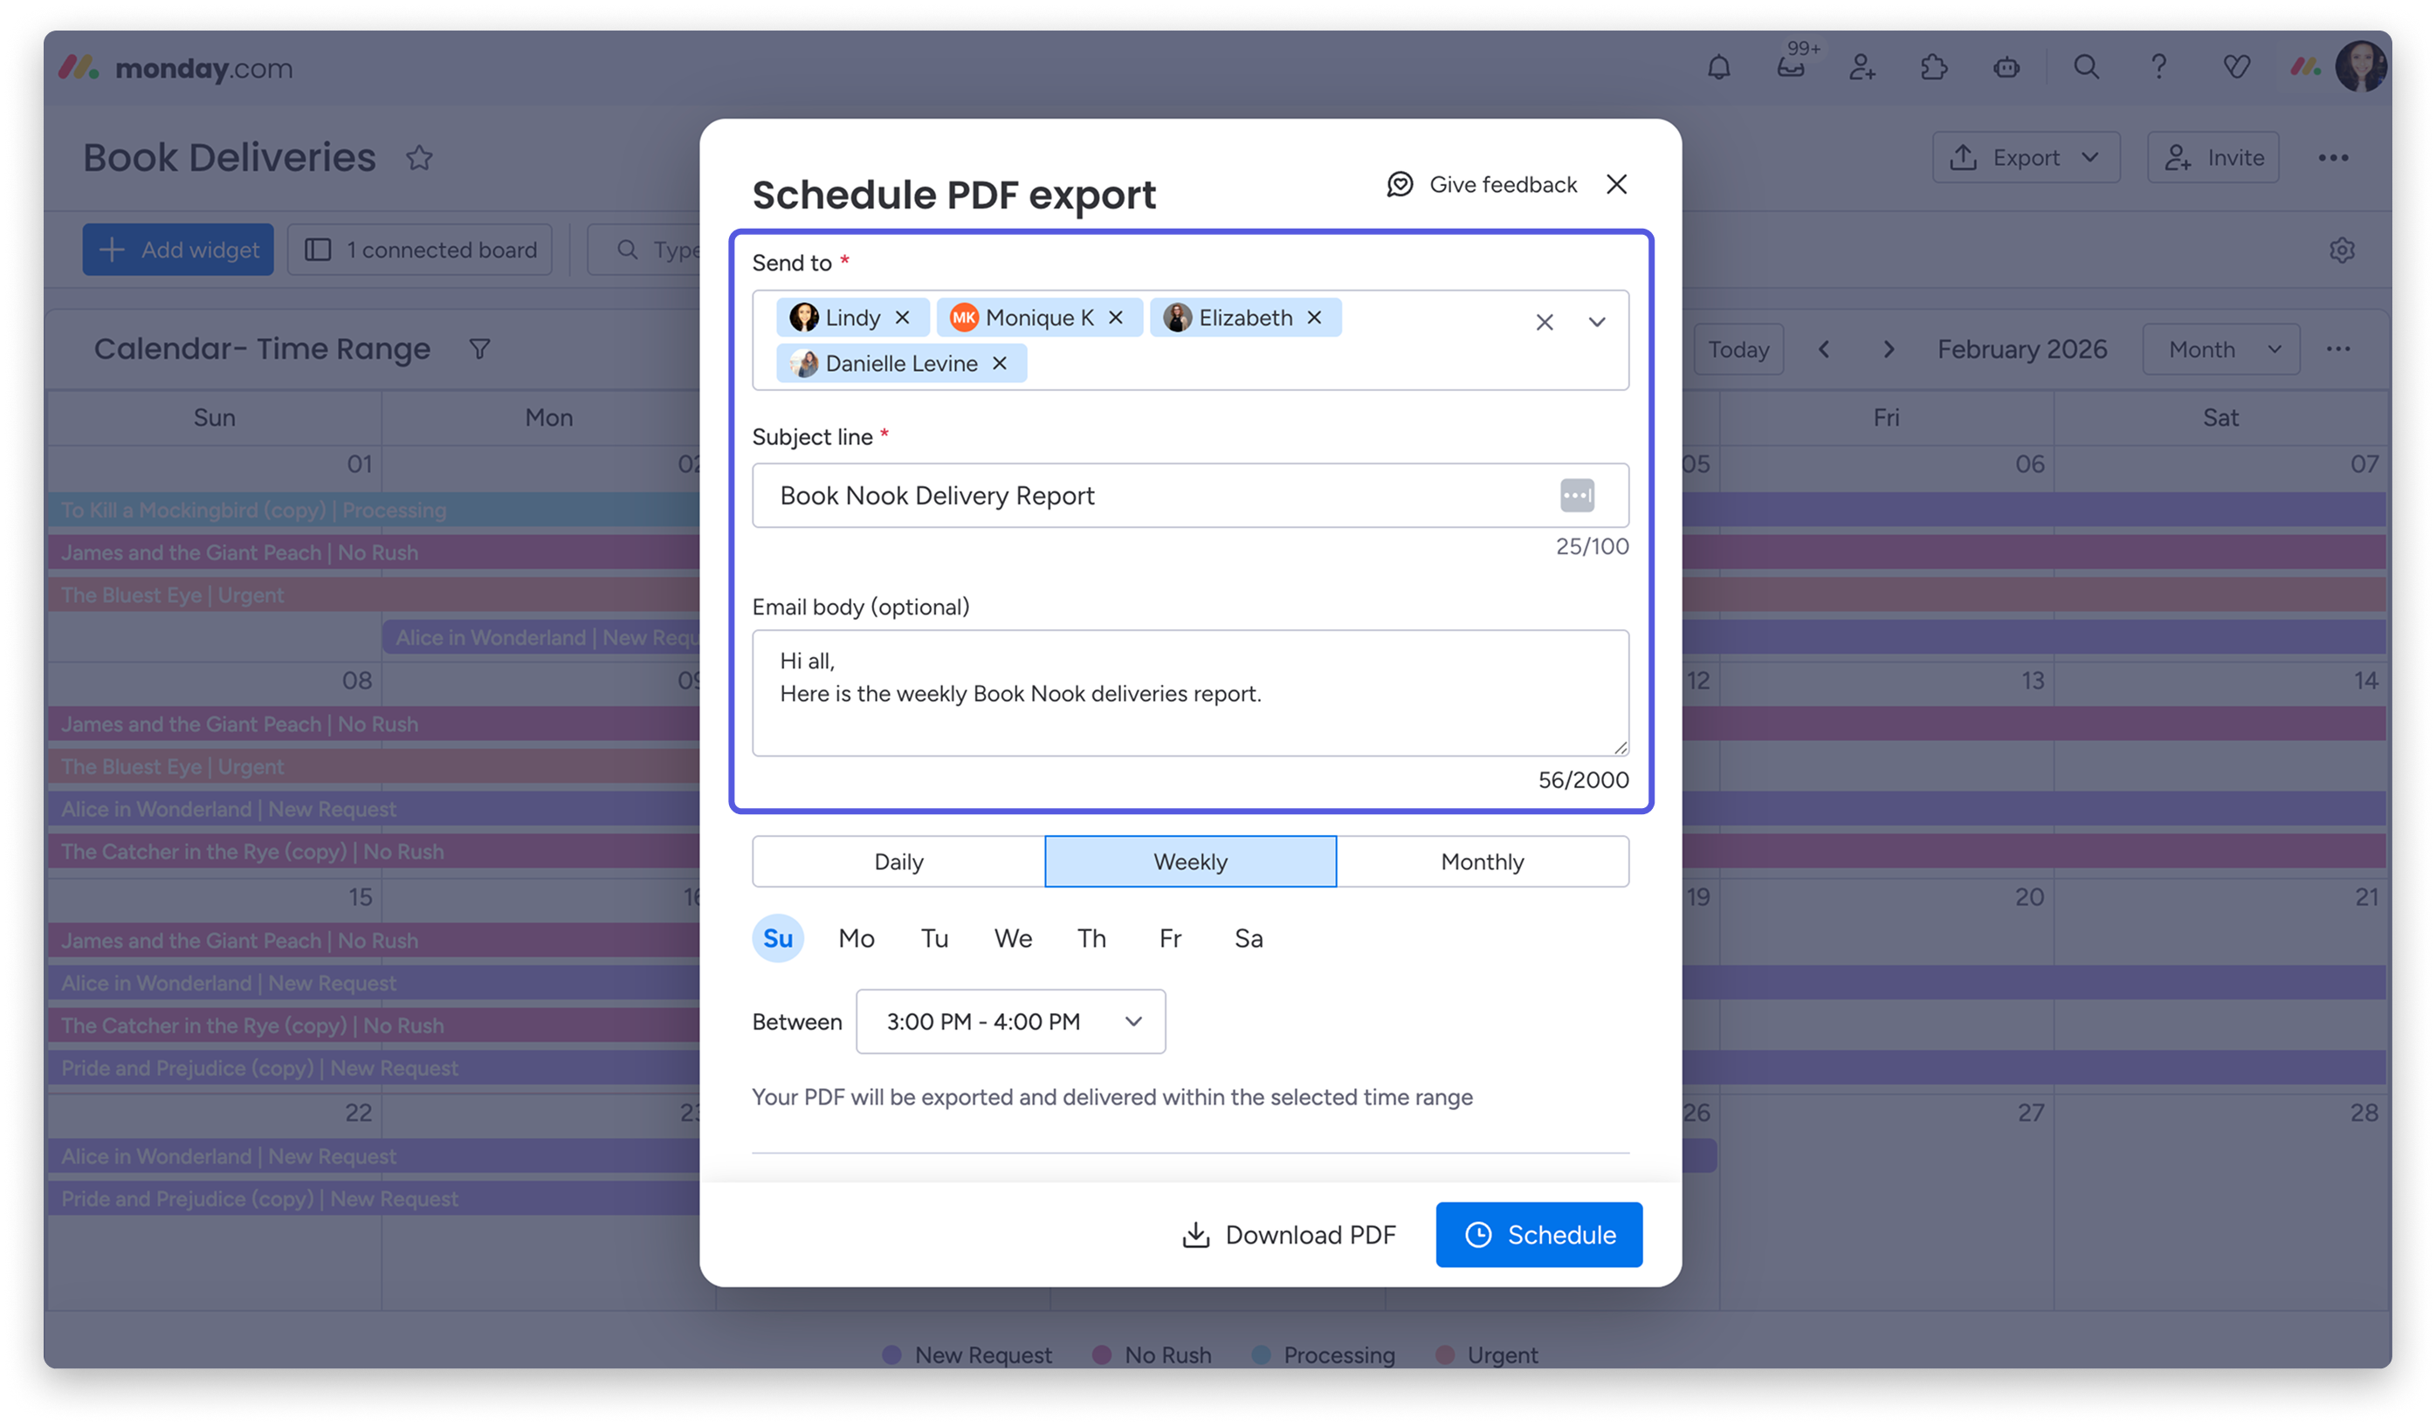This screenshot has width=2436, height=1426.
Task: Open the apps puzzle piece icon
Action: click(1933, 67)
